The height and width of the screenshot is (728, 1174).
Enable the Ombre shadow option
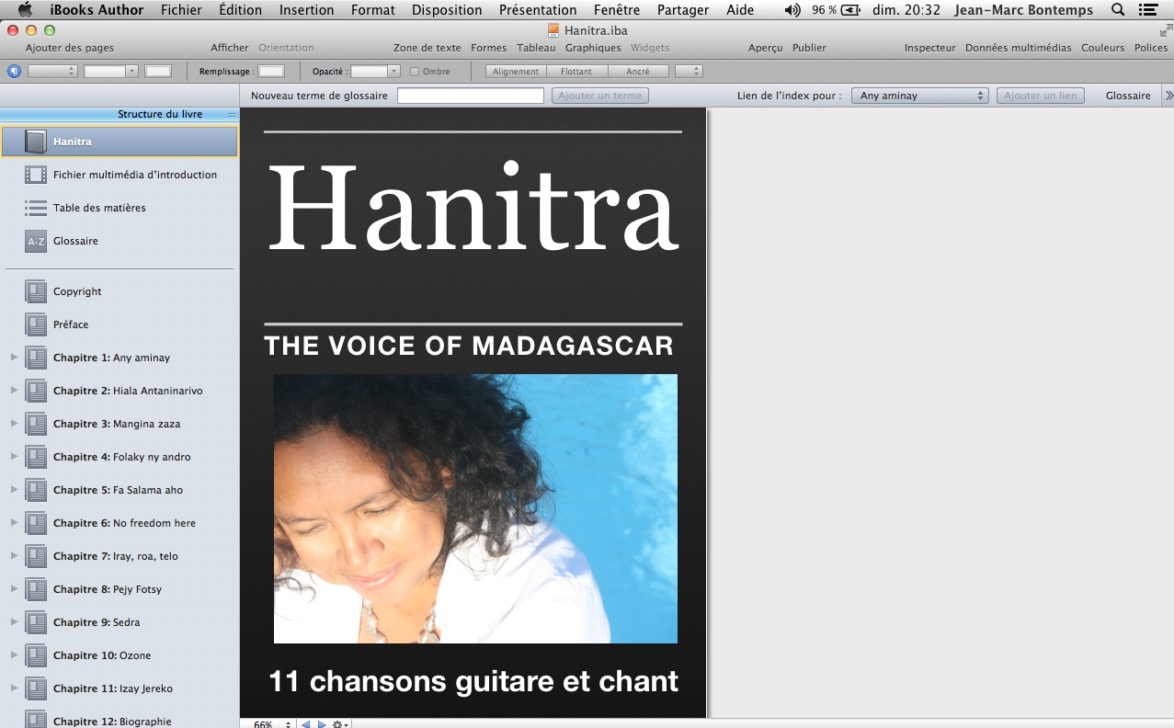pyautogui.click(x=415, y=71)
